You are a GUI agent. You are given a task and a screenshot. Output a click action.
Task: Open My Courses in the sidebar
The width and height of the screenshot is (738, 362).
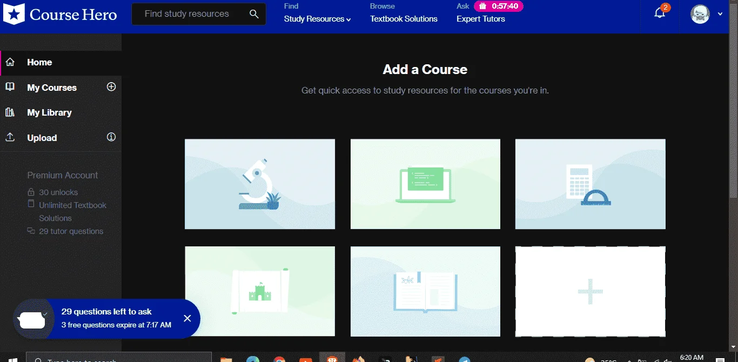pyautogui.click(x=52, y=88)
